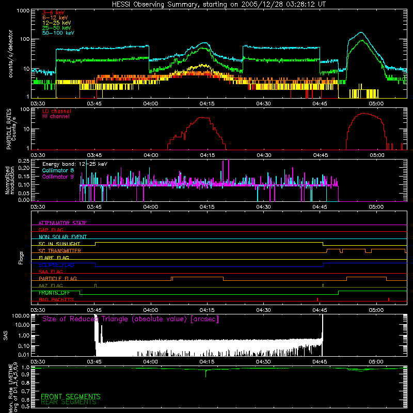Select the orange 6-12 keV legend label

tap(55, 18)
